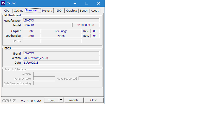Select the Mainboard tab
The width and height of the screenshot is (213, 119).
click(x=33, y=10)
